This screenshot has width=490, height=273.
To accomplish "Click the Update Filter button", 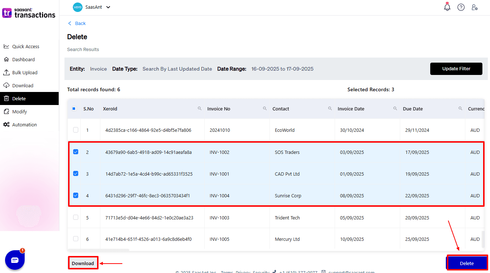I will [456, 69].
